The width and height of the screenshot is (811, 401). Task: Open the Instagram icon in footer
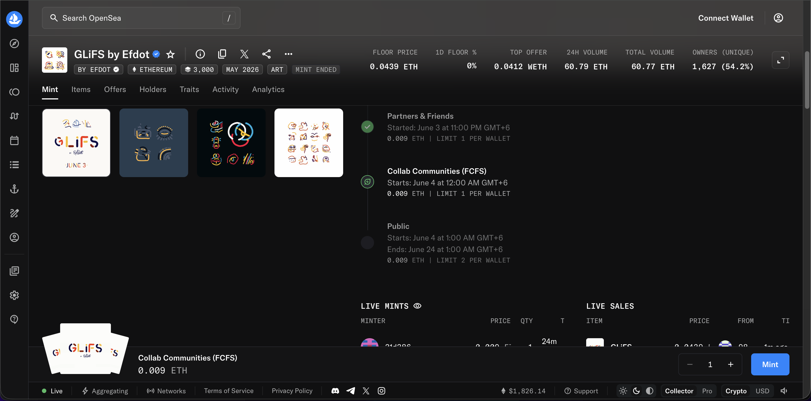tap(381, 391)
